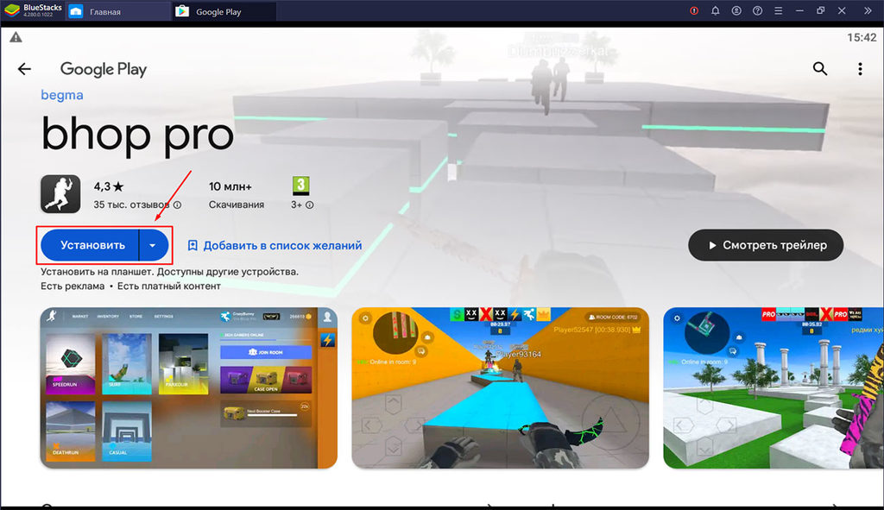Click Добавить в список желаний
This screenshot has width=884, height=510.
point(275,246)
